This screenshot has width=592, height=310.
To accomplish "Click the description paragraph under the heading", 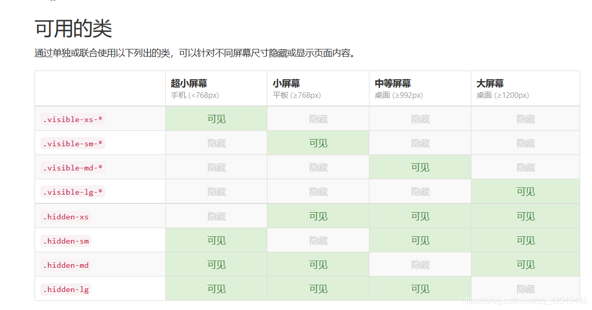I will (196, 53).
